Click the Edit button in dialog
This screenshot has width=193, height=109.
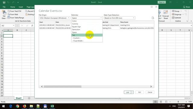(139, 92)
